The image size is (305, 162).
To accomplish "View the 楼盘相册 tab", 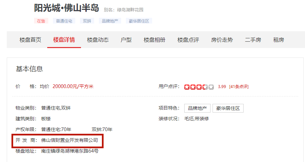I will click(155, 40).
